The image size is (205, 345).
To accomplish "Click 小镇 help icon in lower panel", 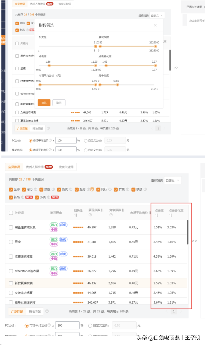I will point(48,197).
